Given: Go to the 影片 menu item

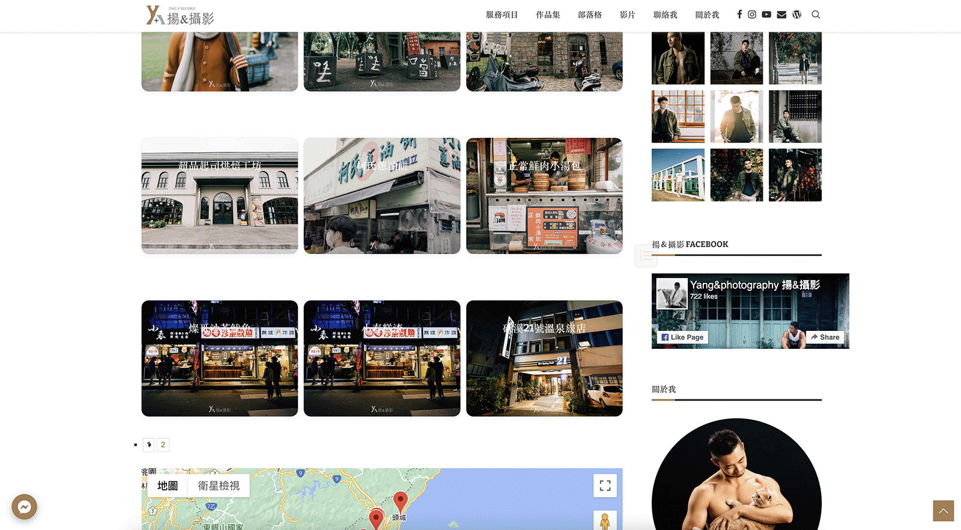Looking at the screenshot, I should [628, 15].
